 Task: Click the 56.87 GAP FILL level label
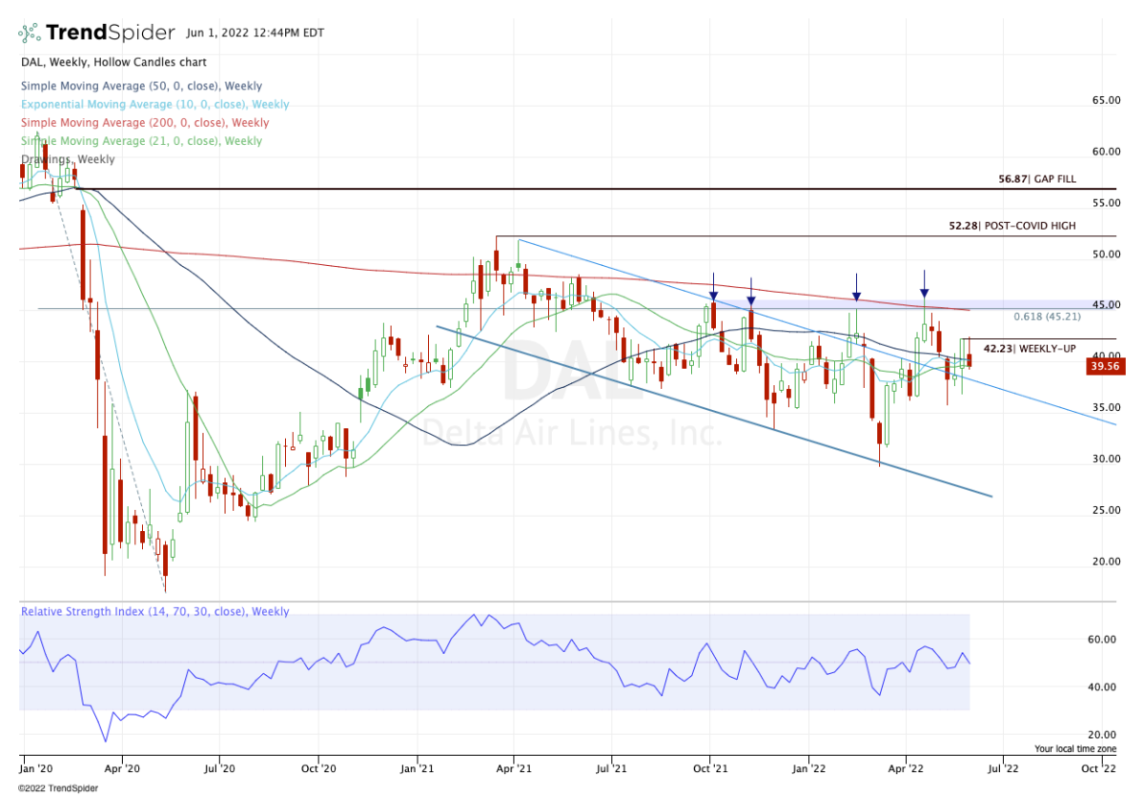[1036, 178]
